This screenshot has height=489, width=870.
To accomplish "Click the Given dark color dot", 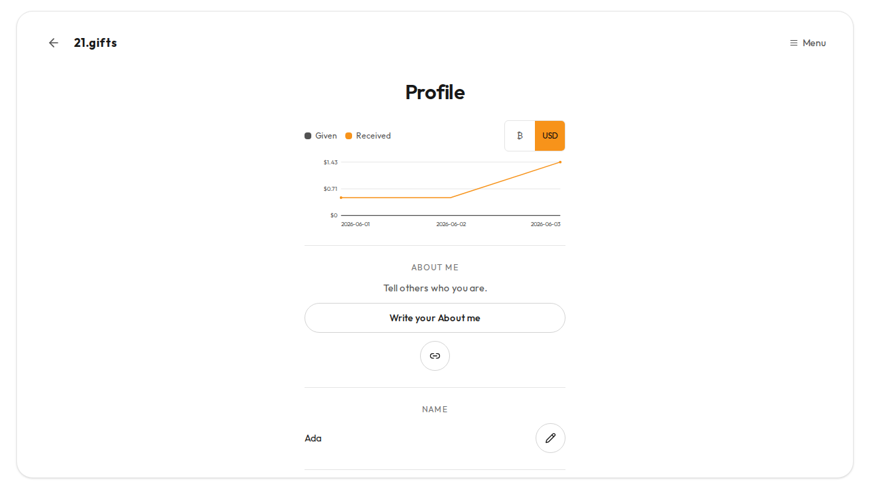I will click(308, 136).
